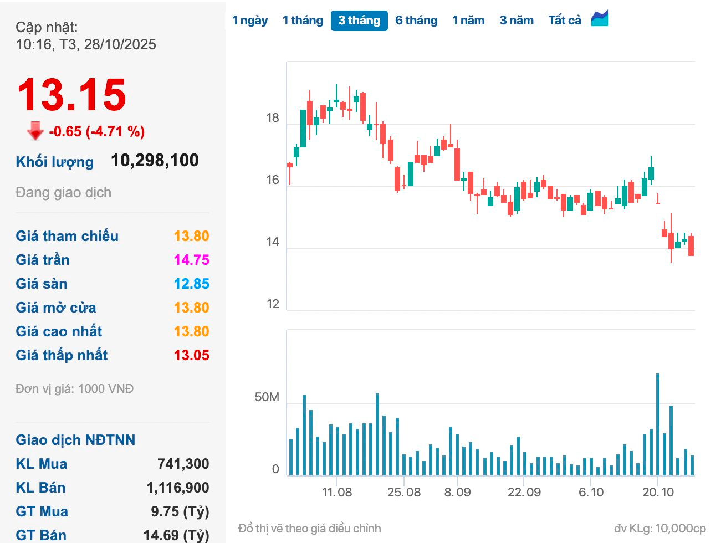Switch chart to 3 năm view
This screenshot has width=726, height=543.
pyautogui.click(x=517, y=21)
